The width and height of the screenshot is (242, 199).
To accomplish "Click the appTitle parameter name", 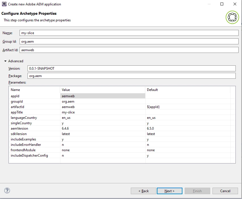I will [17, 112].
